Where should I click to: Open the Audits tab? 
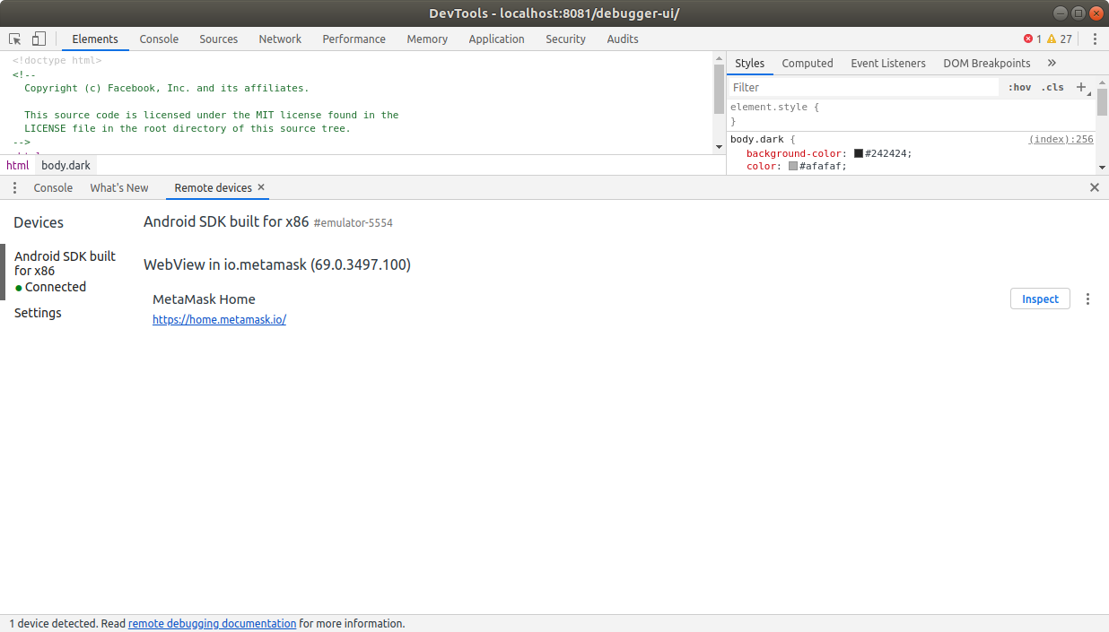point(623,39)
